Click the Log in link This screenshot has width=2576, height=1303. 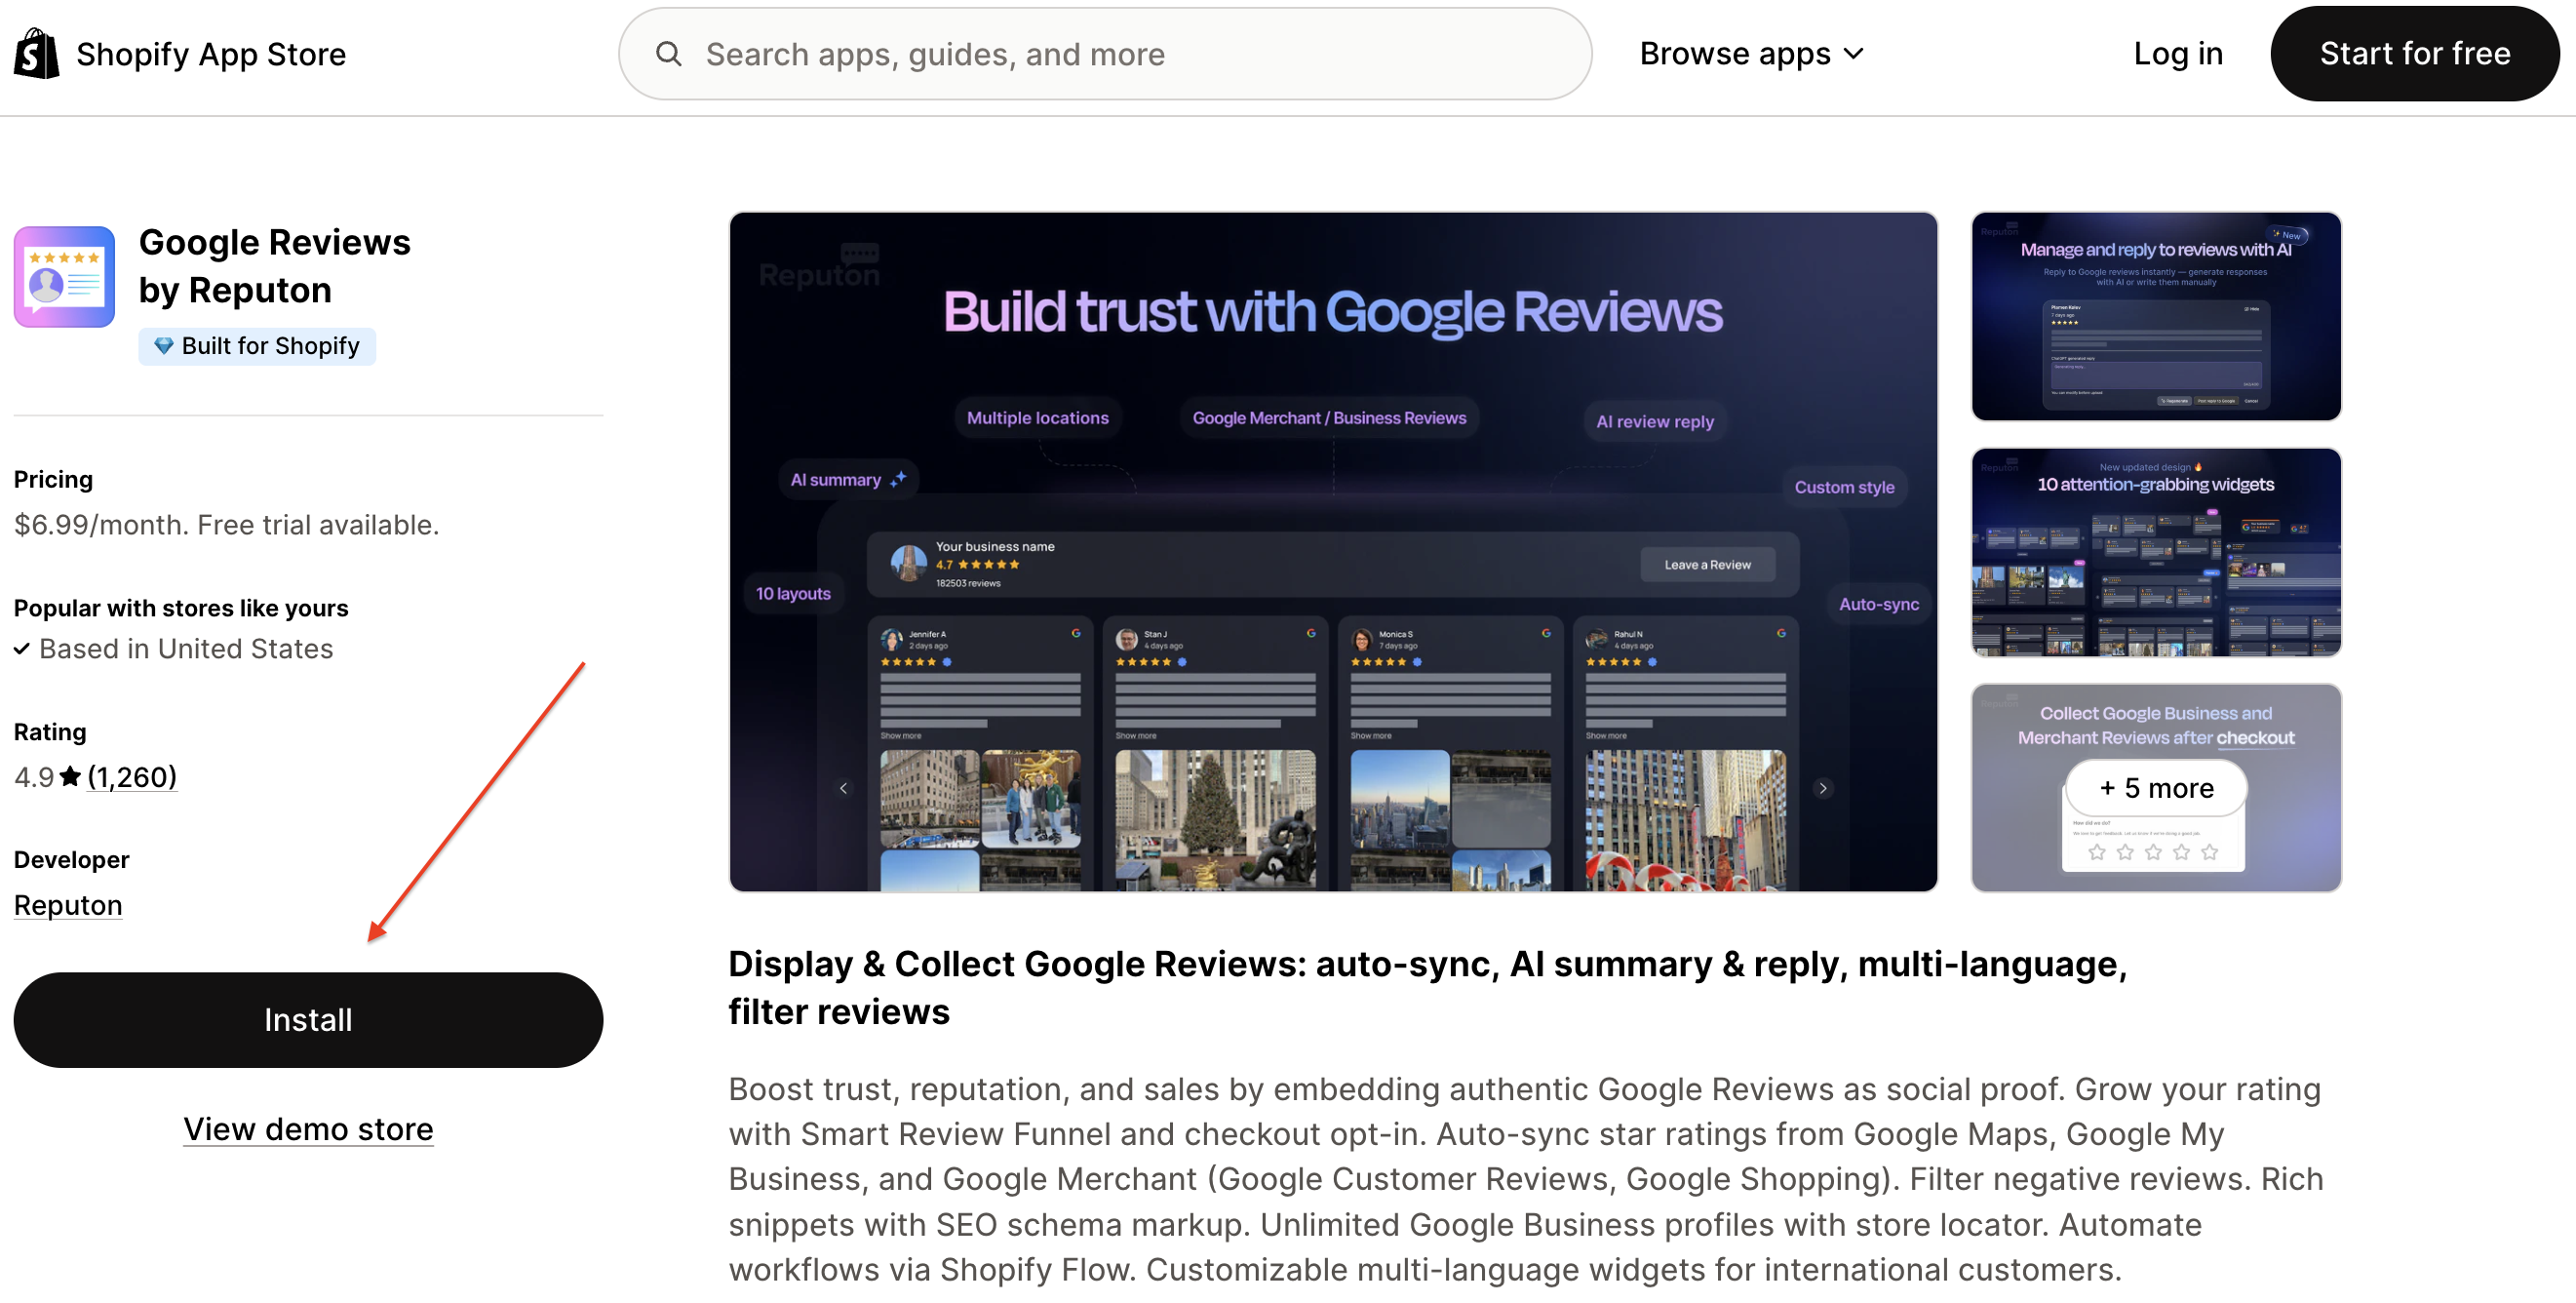click(x=2177, y=54)
